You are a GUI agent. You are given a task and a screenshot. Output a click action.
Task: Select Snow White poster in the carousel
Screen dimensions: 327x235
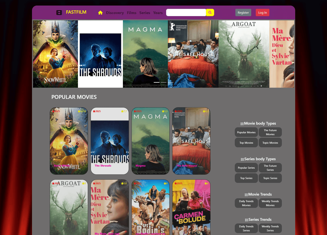pyautogui.click(x=55, y=54)
